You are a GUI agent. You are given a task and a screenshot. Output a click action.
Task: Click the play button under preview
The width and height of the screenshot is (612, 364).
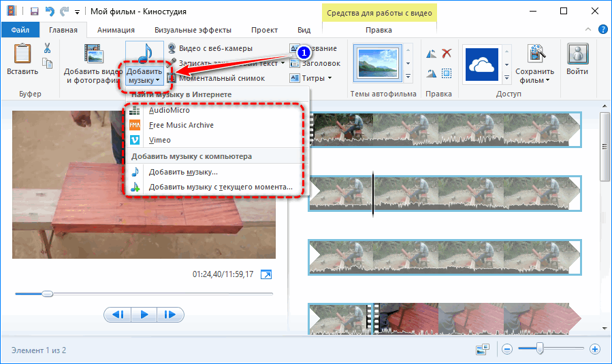click(x=144, y=314)
